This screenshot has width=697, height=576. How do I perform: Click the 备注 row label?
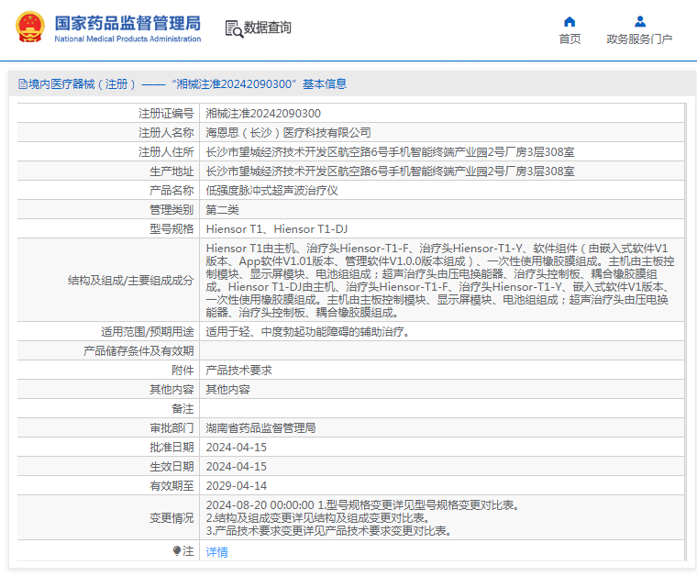point(183,409)
